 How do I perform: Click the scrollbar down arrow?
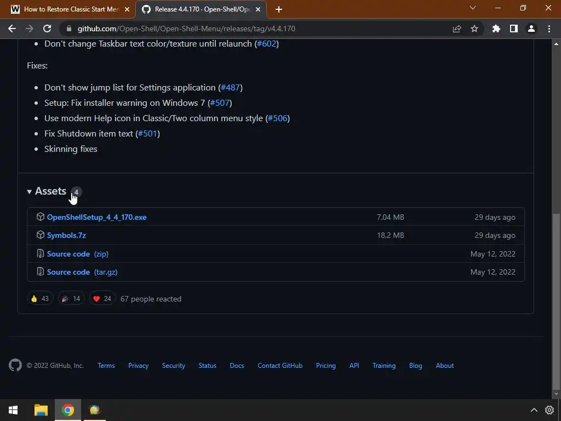[556, 394]
